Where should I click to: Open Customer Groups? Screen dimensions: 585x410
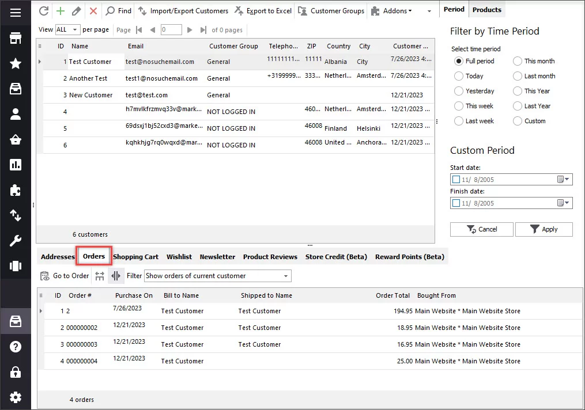tap(331, 11)
